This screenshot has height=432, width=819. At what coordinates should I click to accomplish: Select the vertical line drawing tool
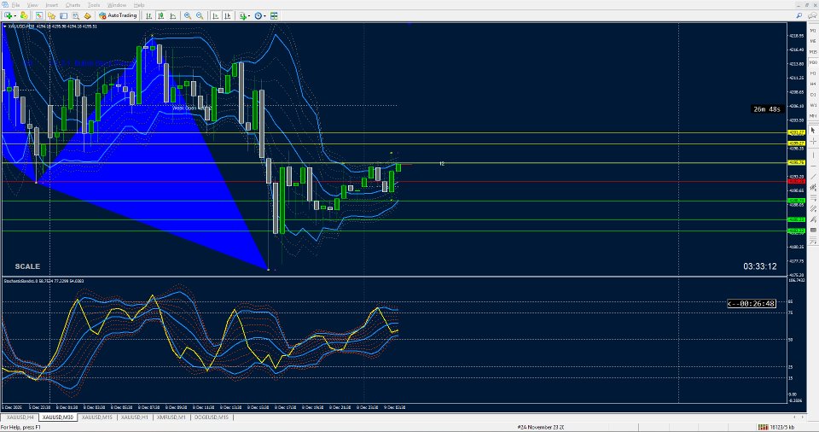tap(813, 155)
